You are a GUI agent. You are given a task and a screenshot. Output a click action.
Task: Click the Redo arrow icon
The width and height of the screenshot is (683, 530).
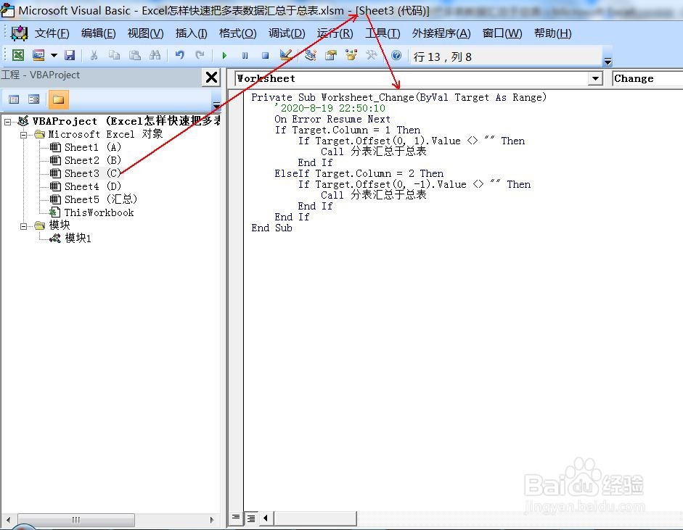[x=200, y=55]
